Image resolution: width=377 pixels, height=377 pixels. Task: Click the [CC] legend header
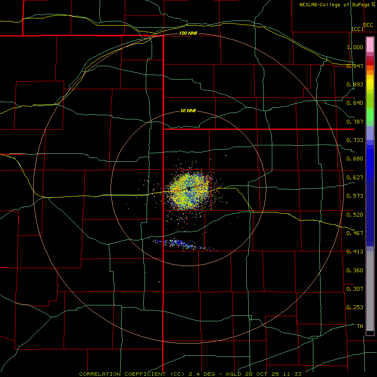(358, 29)
